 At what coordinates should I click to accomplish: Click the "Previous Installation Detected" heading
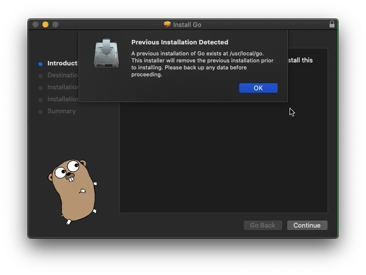[180, 42]
